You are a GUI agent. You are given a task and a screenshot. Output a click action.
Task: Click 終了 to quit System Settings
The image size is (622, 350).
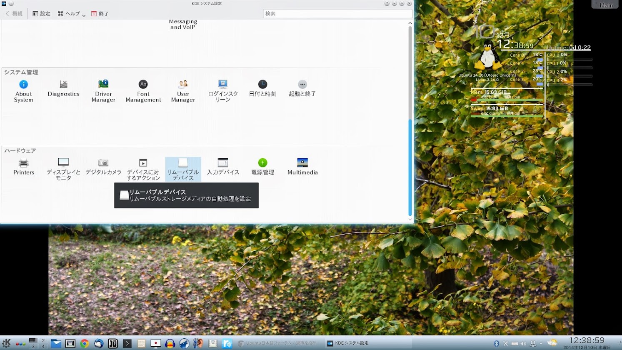[x=100, y=14]
